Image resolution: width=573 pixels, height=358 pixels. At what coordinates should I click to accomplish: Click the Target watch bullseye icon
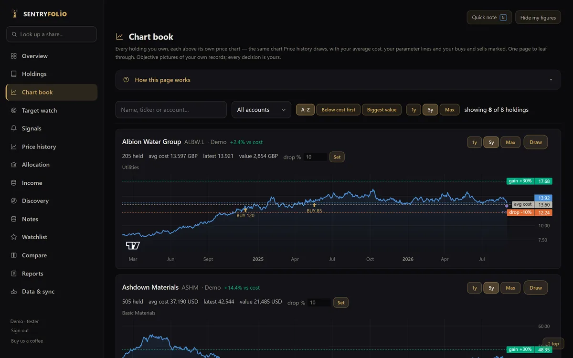coord(14,110)
